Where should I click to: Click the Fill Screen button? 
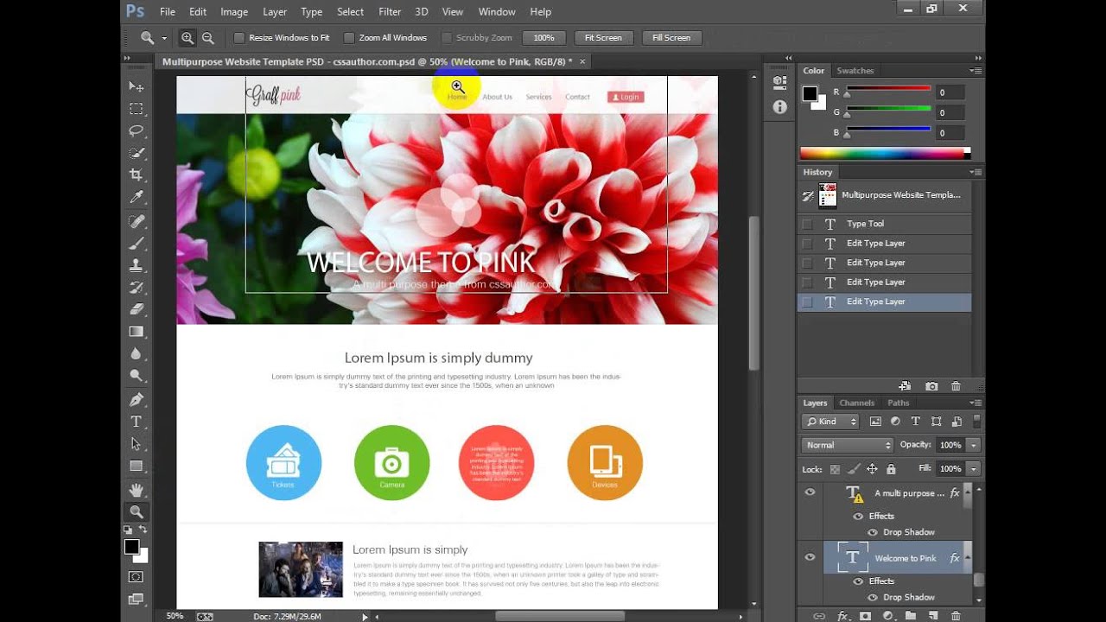pyautogui.click(x=671, y=38)
